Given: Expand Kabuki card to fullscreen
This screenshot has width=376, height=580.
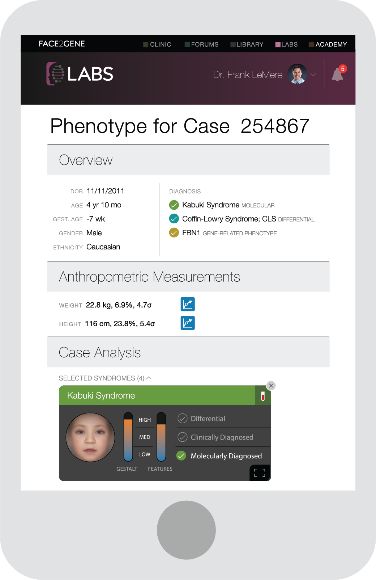Looking at the screenshot, I should (x=260, y=473).
